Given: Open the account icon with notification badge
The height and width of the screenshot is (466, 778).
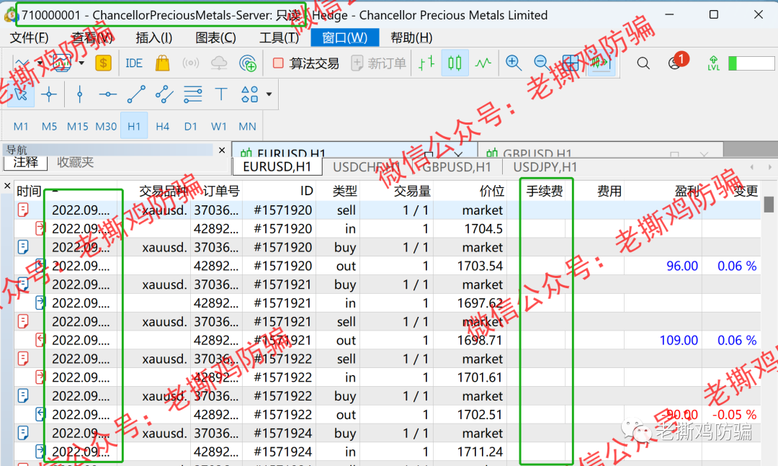Looking at the screenshot, I should [x=676, y=61].
